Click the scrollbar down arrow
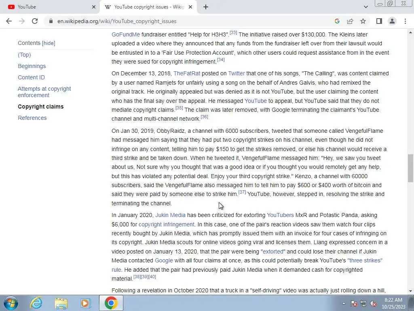The height and width of the screenshot is (311, 414). tap(411, 292)
